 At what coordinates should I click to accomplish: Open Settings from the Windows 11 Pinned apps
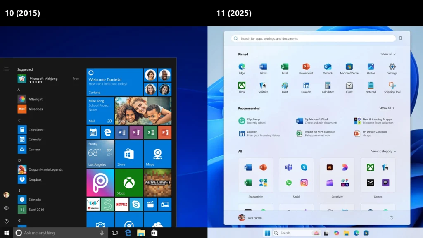(x=392, y=69)
